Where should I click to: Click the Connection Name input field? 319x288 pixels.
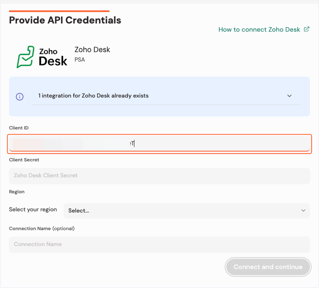[159, 245]
